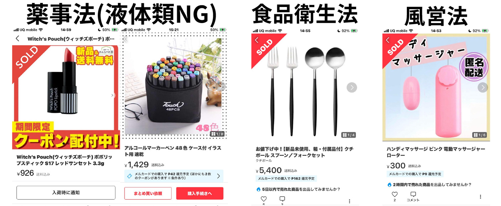Show the next photo of the cutlery set

(352, 87)
